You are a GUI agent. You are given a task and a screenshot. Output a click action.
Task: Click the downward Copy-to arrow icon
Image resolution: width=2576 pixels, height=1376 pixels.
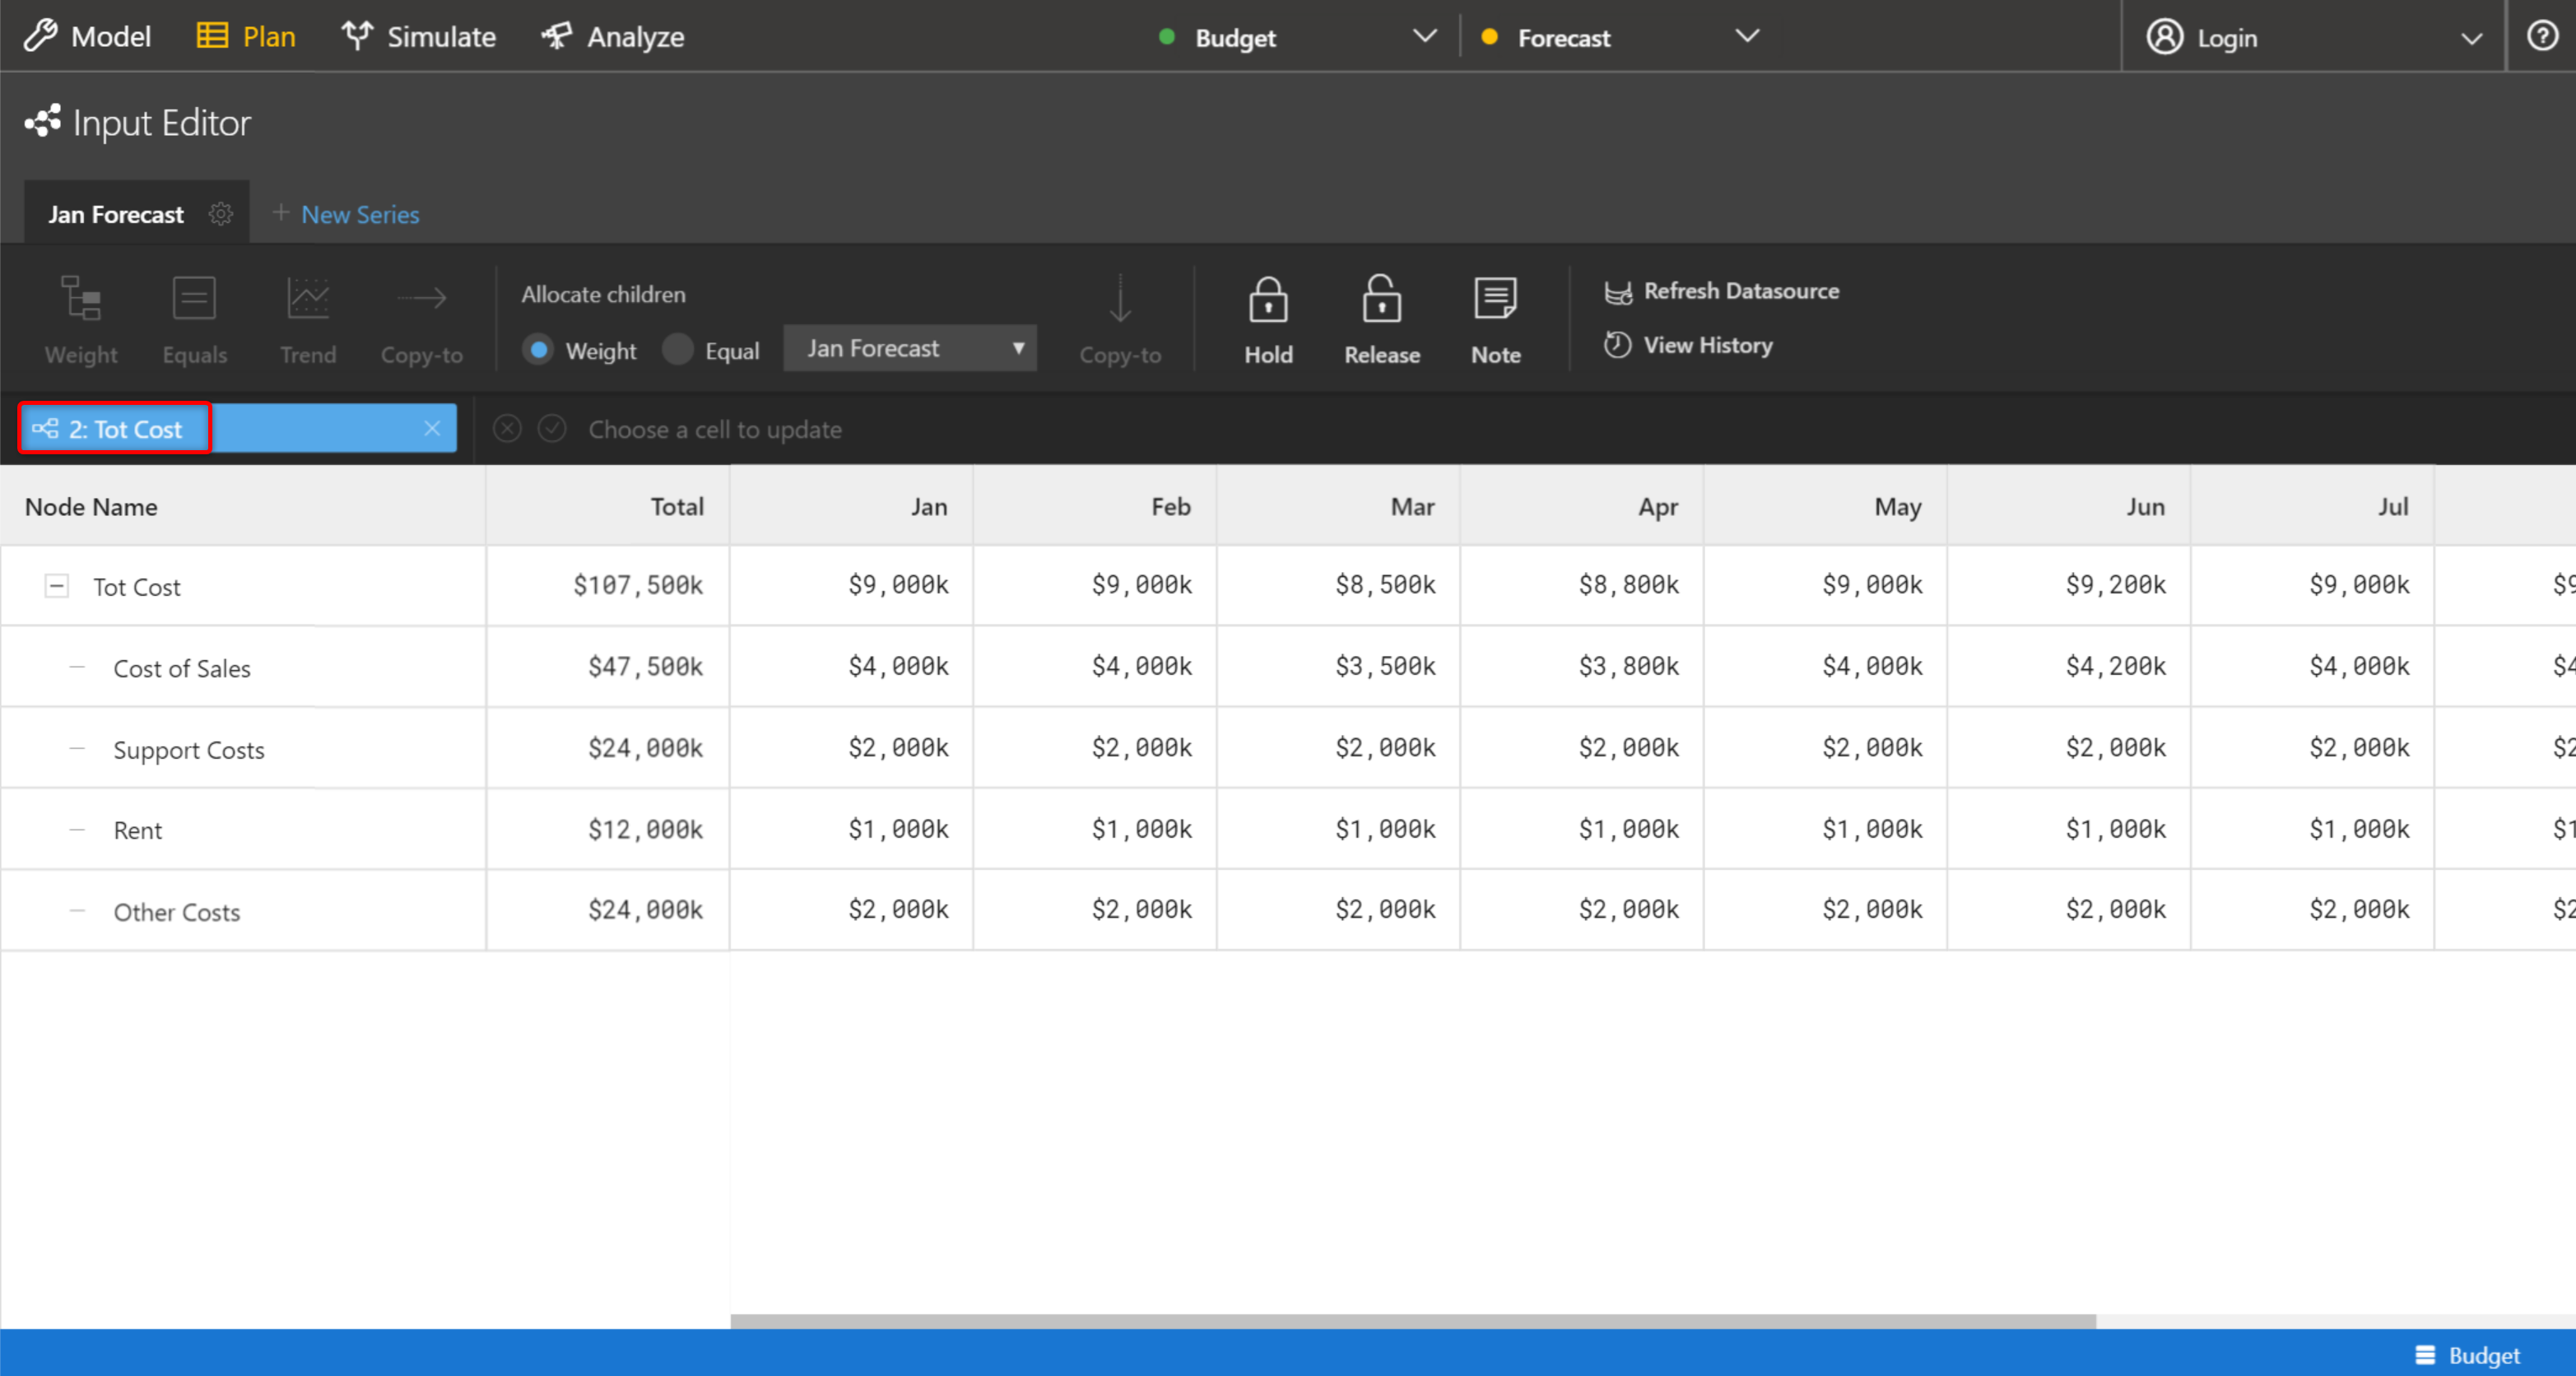1120,298
